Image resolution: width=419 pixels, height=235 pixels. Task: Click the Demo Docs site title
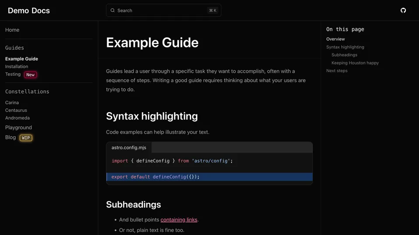pyautogui.click(x=29, y=10)
